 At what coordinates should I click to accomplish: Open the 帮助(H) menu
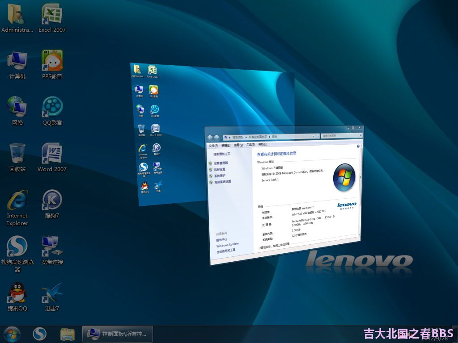click(x=263, y=144)
